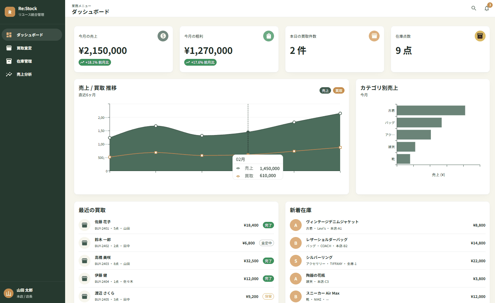The image size is (495, 303).
Task: Open the ヴィンテージデニムジャケット stock item
Action: tap(387, 225)
